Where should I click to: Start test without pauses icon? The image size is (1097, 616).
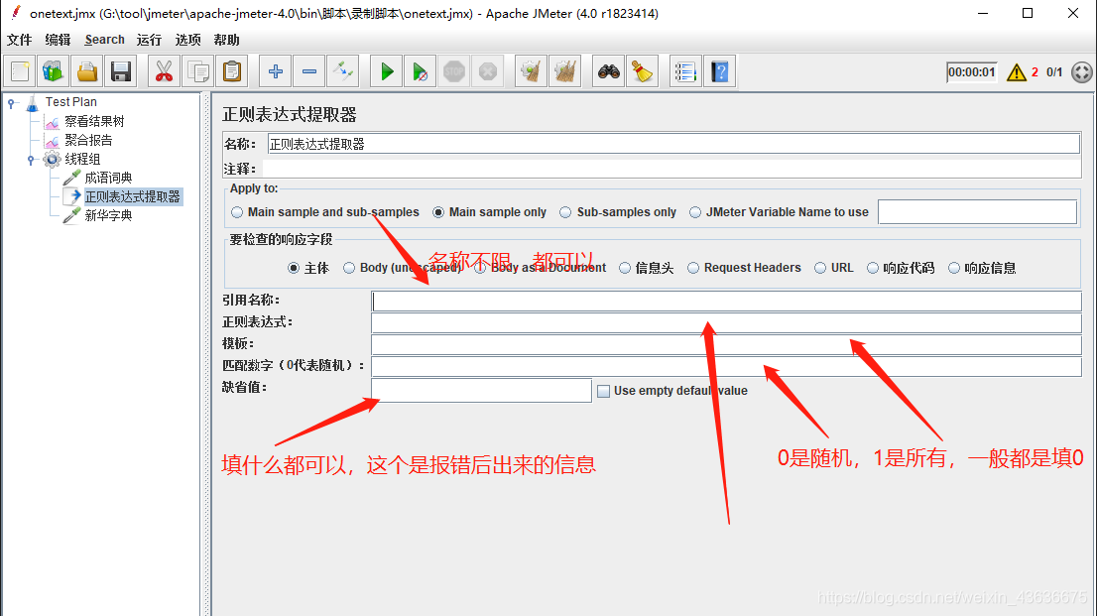[421, 71]
